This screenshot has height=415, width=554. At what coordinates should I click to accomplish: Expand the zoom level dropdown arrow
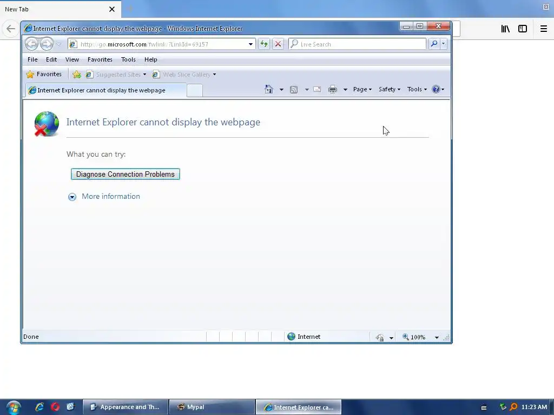(x=437, y=338)
